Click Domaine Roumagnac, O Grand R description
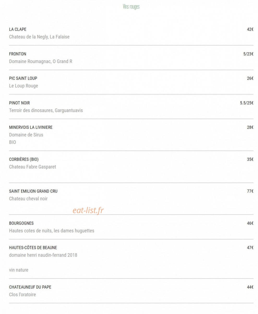The height and width of the screenshot is (314, 258). [x=41, y=61]
